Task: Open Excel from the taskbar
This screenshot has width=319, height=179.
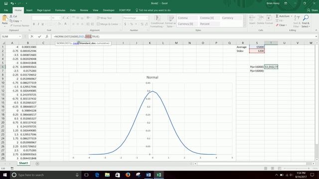Action: click(x=159, y=175)
